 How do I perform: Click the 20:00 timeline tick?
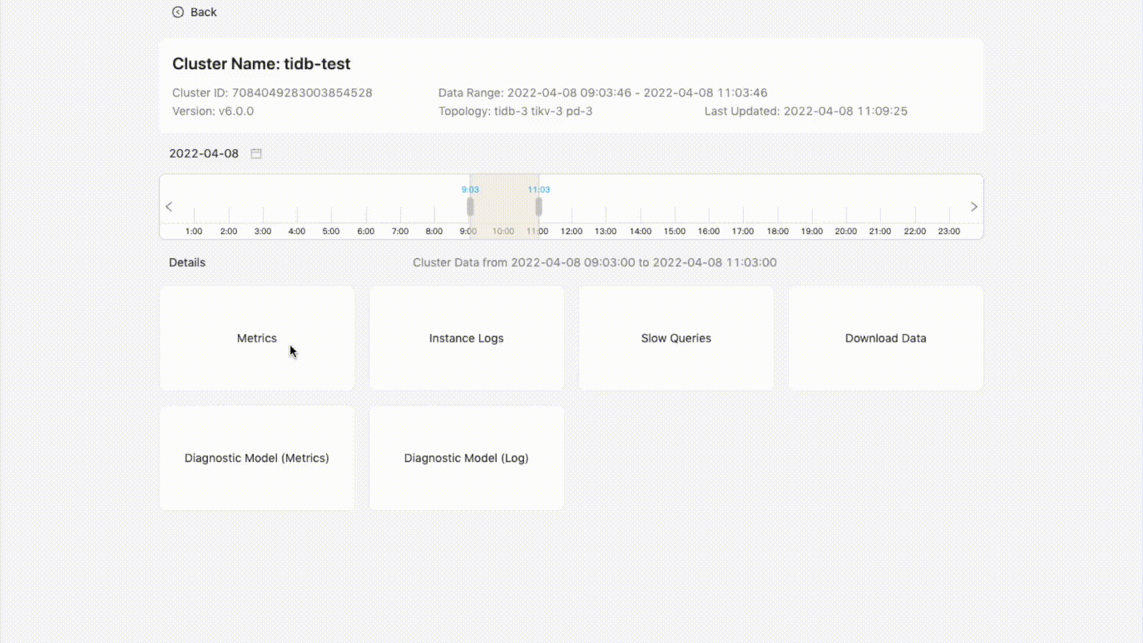(846, 214)
